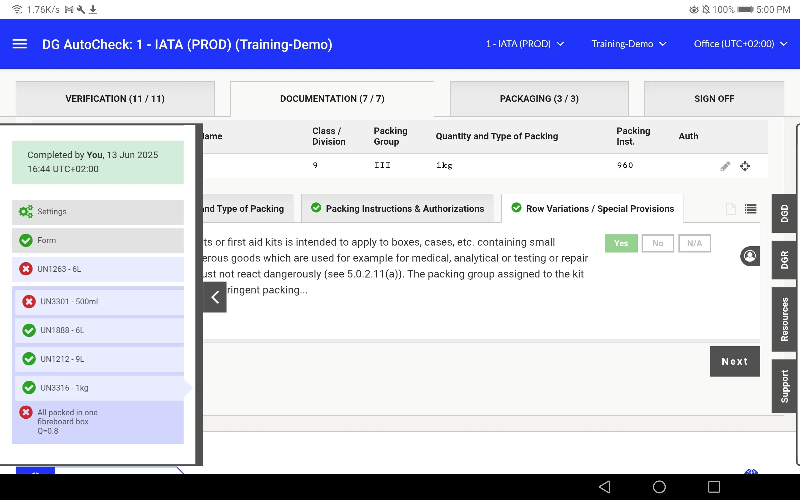The width and height of the screenshot is (800, 500).
Task: Click the green check icon beside UN3316
Action: click(x=29, y=388)
